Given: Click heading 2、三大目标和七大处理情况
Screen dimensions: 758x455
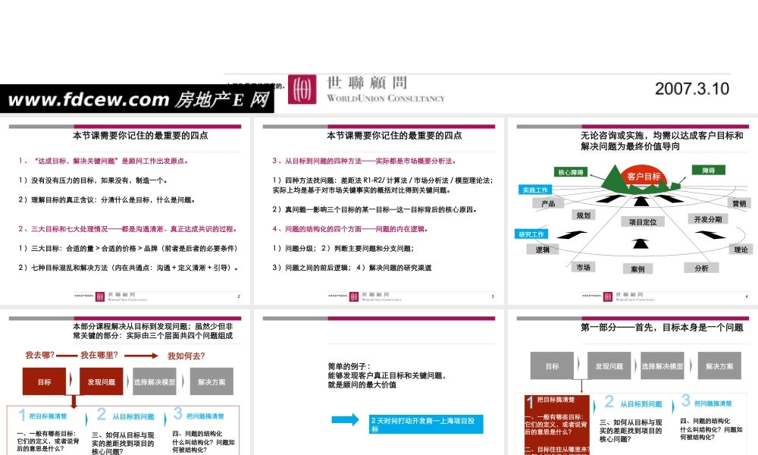Looking at the screenshot, I should coord(127,229).
